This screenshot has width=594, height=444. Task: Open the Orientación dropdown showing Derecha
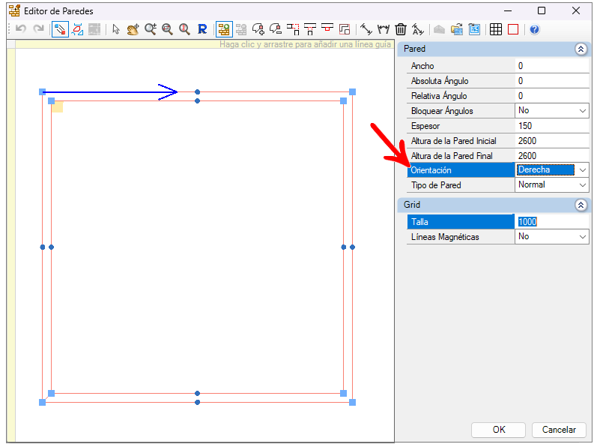(x=583, y=170)
